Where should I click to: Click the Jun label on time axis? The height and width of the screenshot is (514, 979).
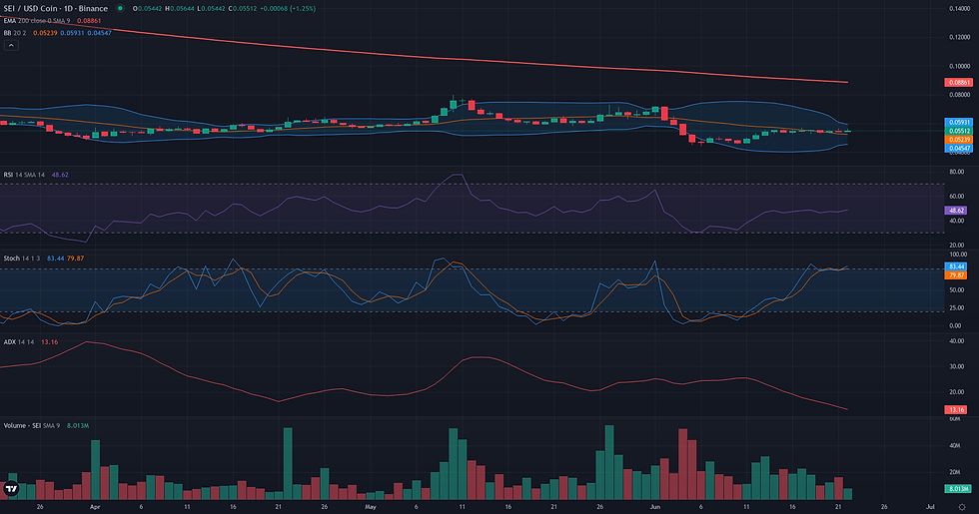655,507
